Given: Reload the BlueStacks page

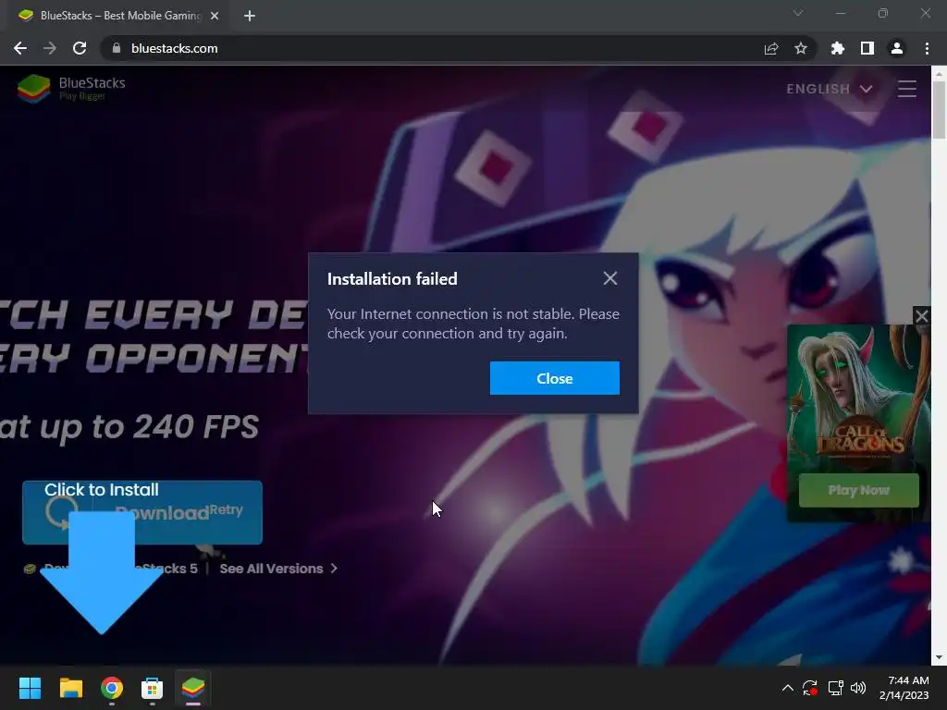Looking at the screenshot, I should coord(80,48).
